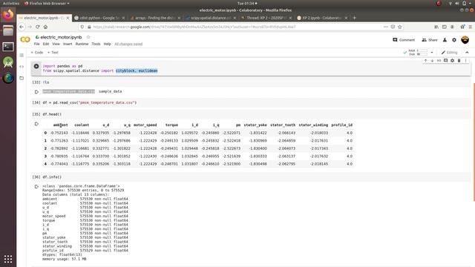Image resolution: width=475 pixels, height=267 pixels.
Task: Click the clock in the top bar
Action: (246, 3)
